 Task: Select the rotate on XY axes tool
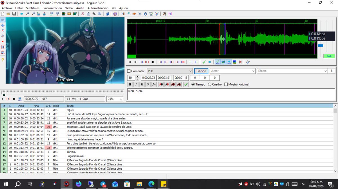tap(3, 36)
